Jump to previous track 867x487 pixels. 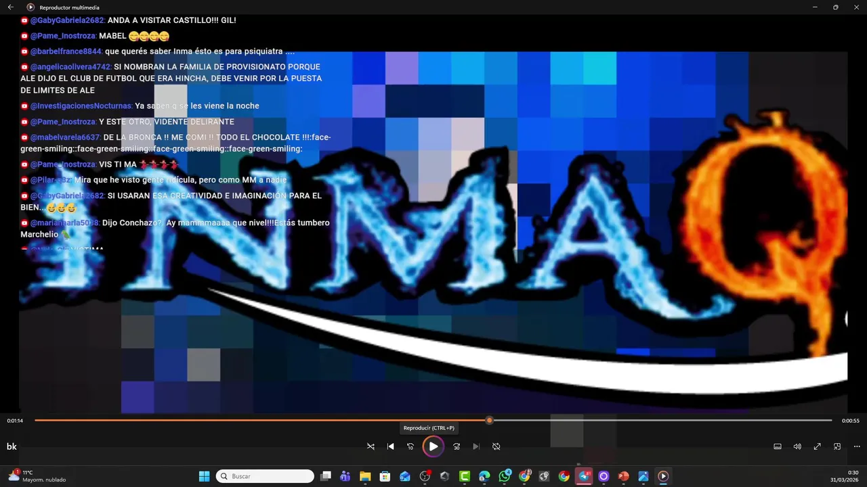coord(390,446)
